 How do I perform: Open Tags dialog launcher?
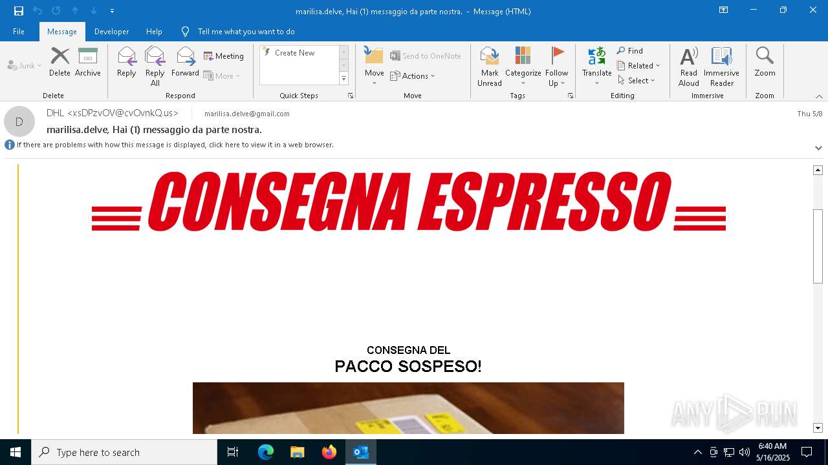pos(571,96)
